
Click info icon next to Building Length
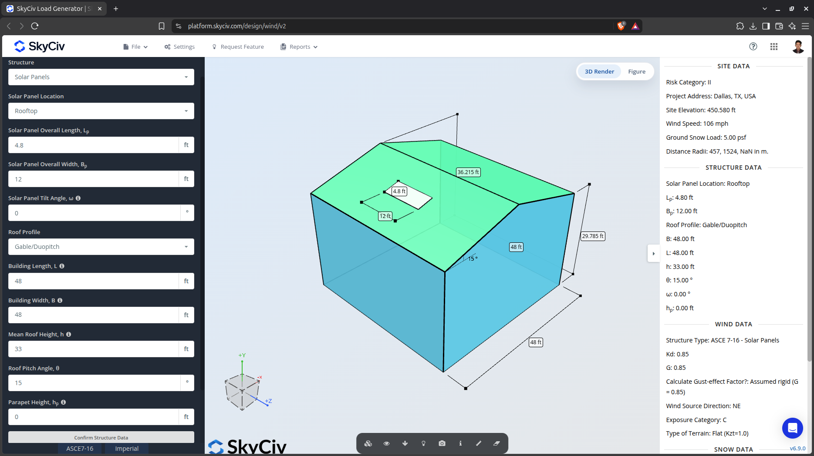point(62,266)
